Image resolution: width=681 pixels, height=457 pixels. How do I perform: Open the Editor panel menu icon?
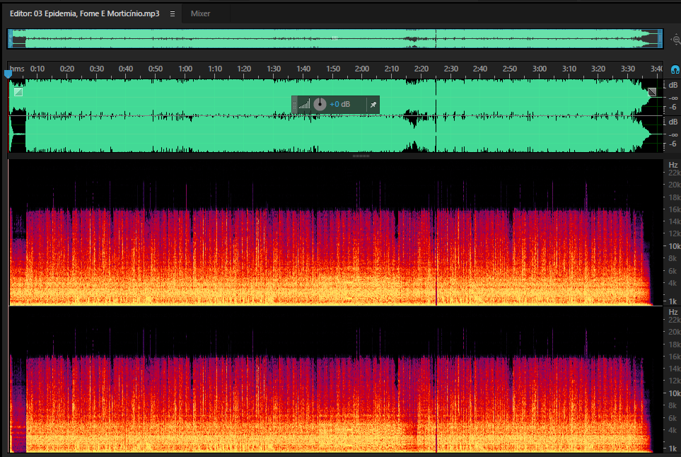pos(173,14)
